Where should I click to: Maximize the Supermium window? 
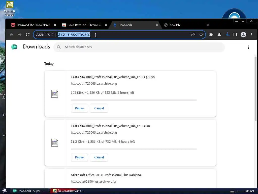(243, 21)
